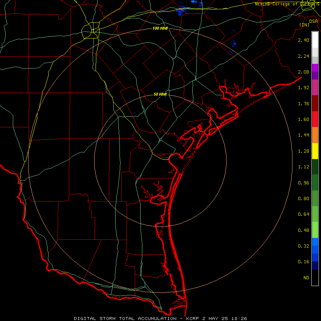The width and height of the screenshot is (321, 321).
Task: Click the yellow legend swatch
Action: pos(315,151)
